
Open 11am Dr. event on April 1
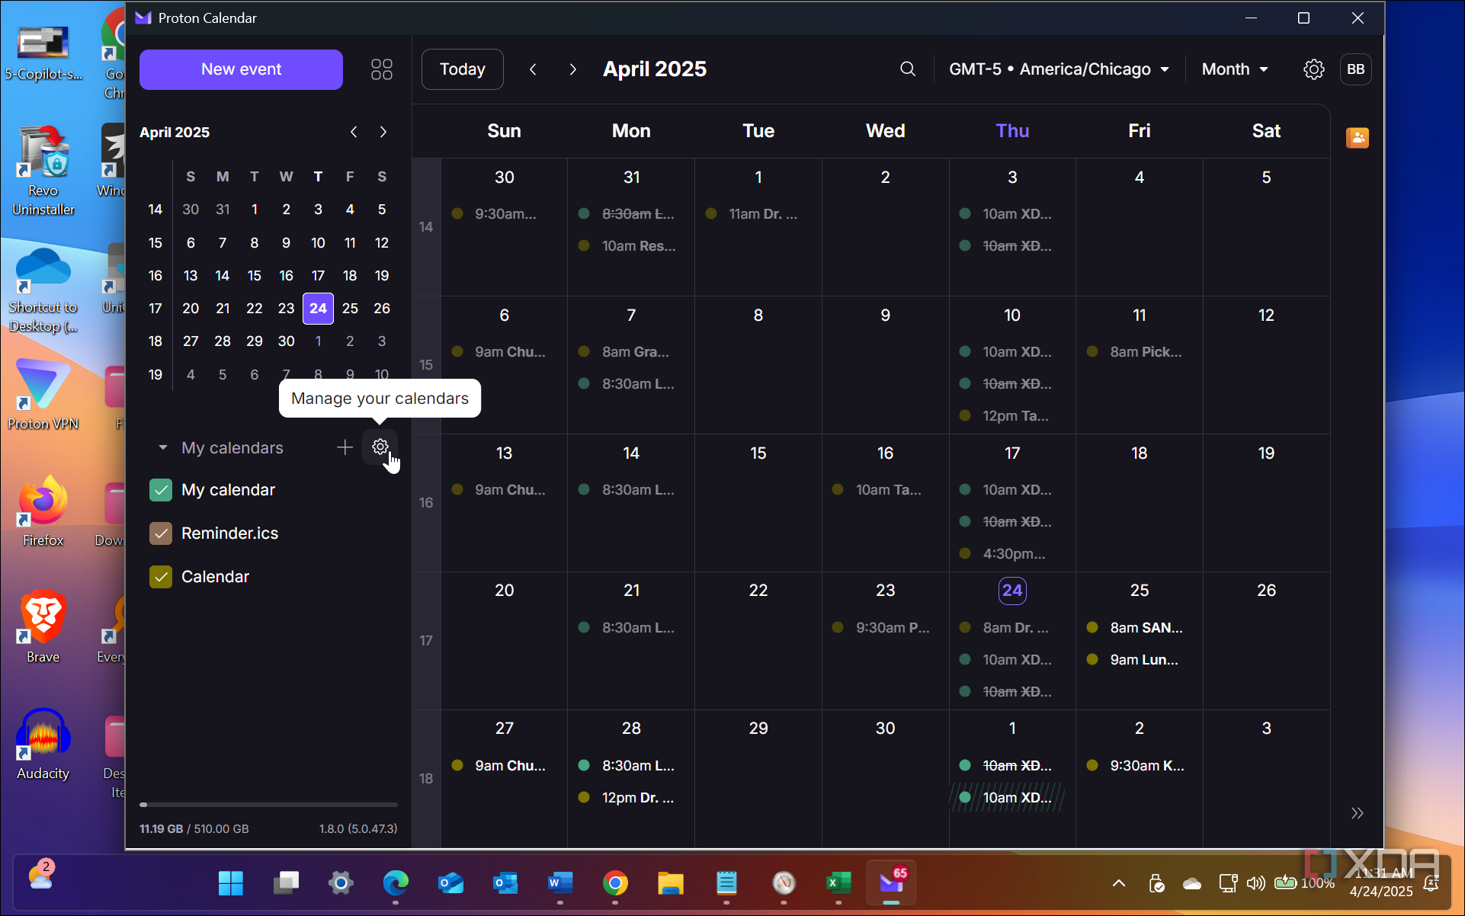point(758,214)
